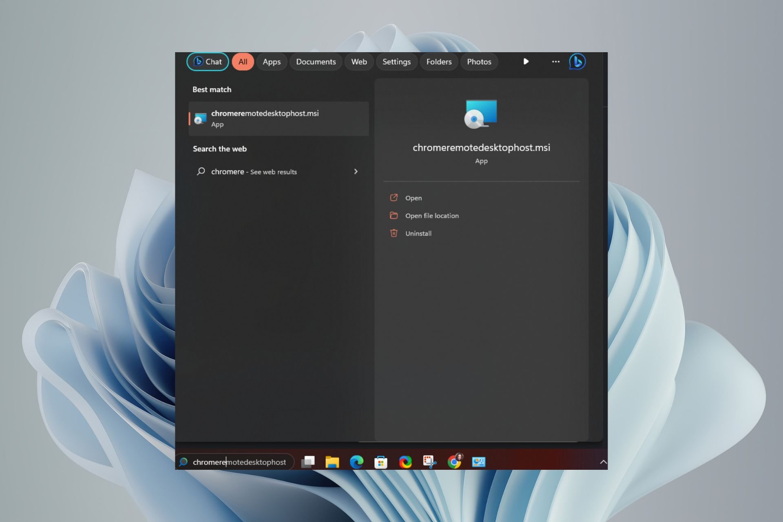Image resolution: width=783 pixels, height=522 pixels.
Task: Switch to the Apps filter tab
Action: (x=272, y=62)
